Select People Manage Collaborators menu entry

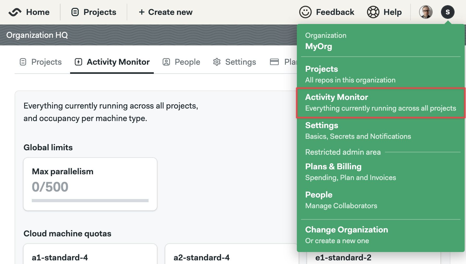tap(381, 200)
